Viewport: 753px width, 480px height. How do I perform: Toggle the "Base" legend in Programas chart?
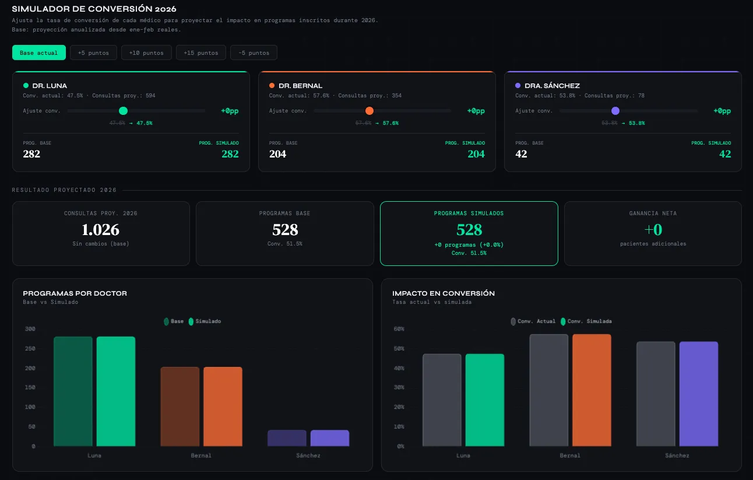[x=174, y=321]
